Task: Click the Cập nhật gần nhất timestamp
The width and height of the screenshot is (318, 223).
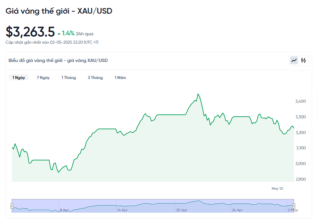Action: (52, 42)
